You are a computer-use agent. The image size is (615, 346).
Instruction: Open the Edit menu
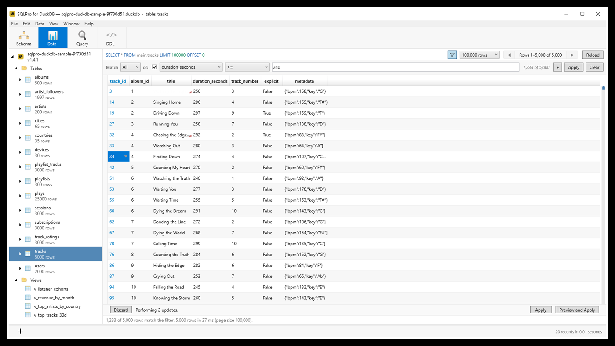(26, 24)
